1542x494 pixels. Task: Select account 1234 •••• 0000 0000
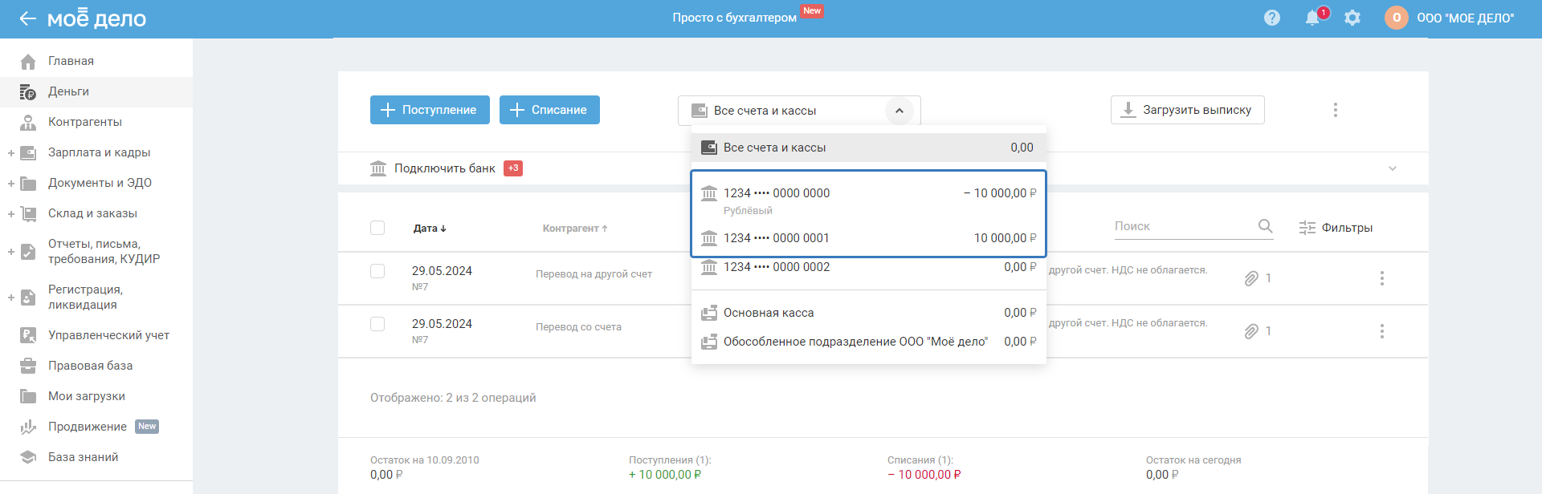tap(869, 200)
